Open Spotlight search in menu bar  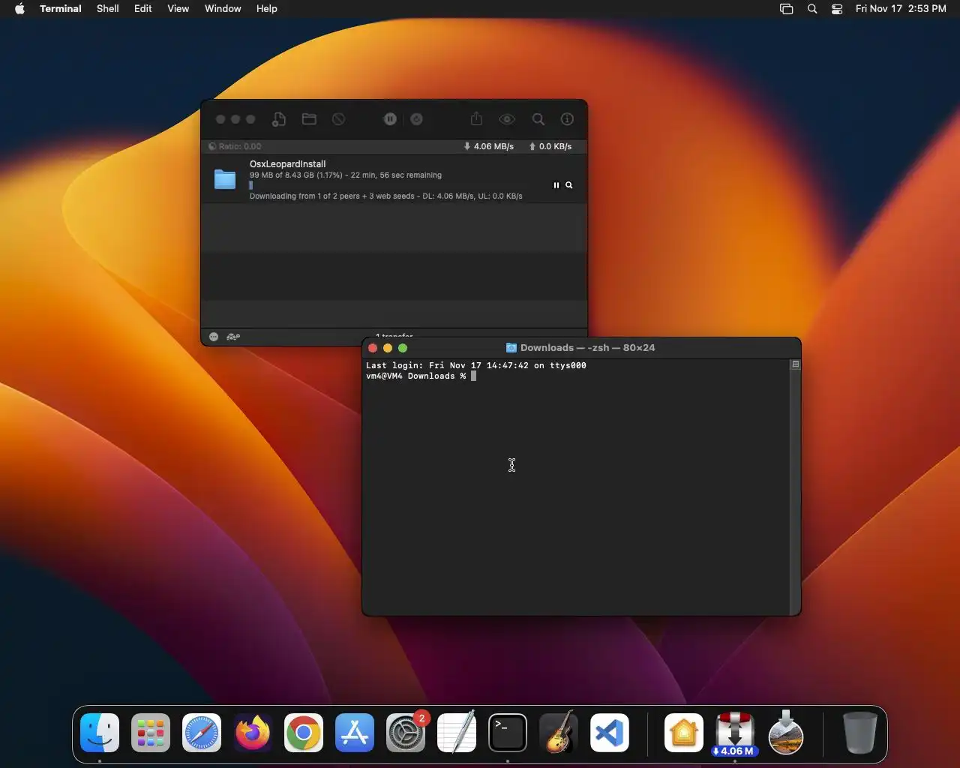click(x=812, y=9)
